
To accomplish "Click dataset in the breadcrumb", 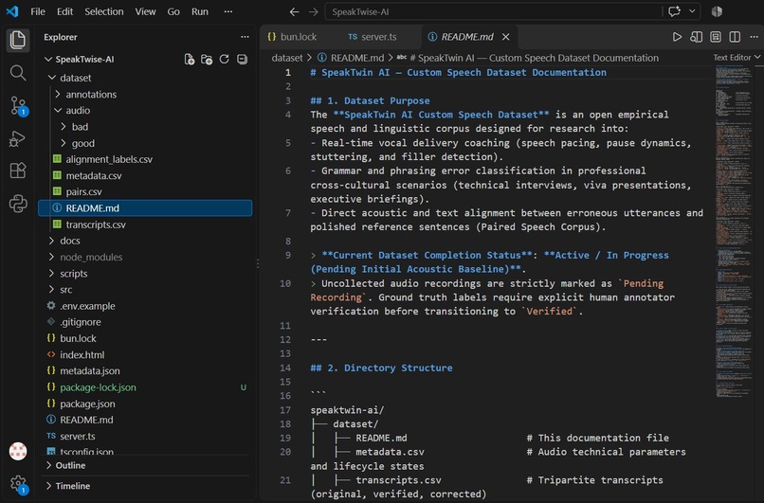I will [287, 58].
